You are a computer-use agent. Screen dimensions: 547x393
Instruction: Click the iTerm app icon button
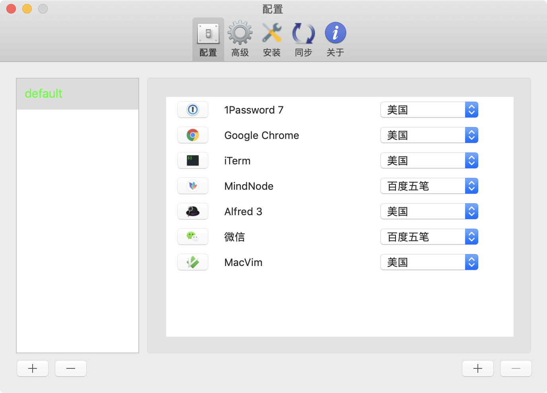pos(193,160)
